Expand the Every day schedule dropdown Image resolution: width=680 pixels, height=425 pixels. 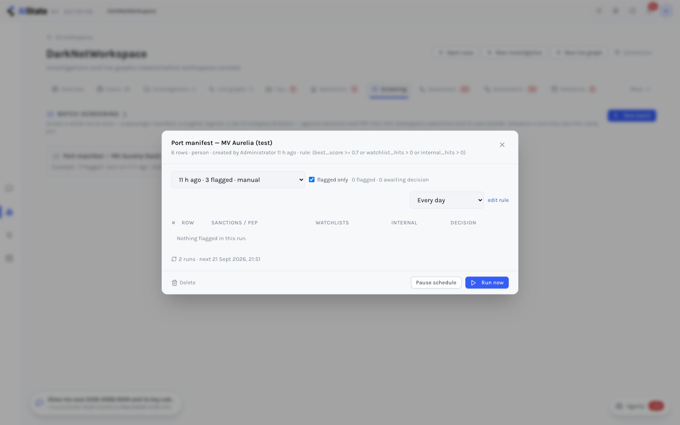click(447, 200)
